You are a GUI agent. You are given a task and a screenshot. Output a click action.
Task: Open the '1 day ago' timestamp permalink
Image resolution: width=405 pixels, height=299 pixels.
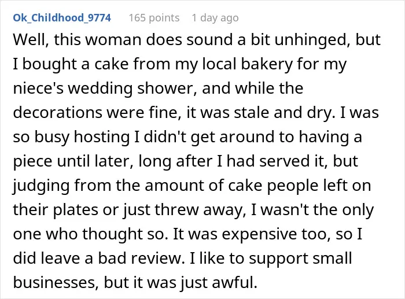(215, 18)
